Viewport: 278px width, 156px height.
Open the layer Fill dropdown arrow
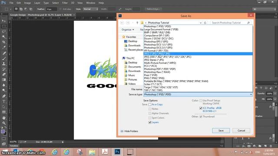tap(275, 99)
